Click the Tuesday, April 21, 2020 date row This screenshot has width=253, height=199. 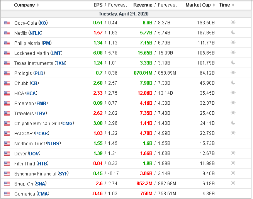pyautogui.click(x=126, y=14)
